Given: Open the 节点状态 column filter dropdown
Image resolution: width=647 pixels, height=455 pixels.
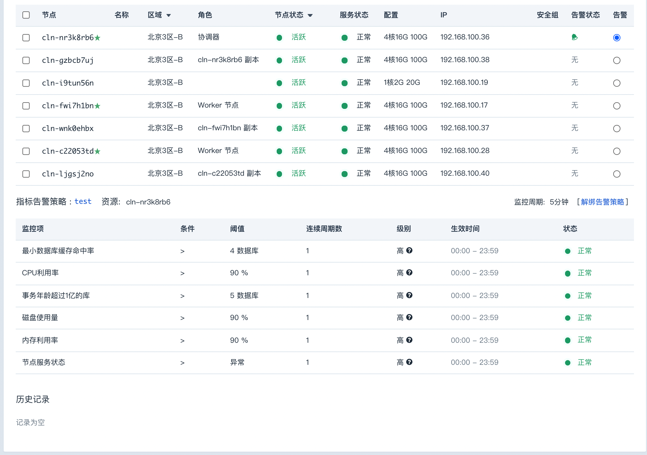Looking at the screenshot, I should pos(310,15).
